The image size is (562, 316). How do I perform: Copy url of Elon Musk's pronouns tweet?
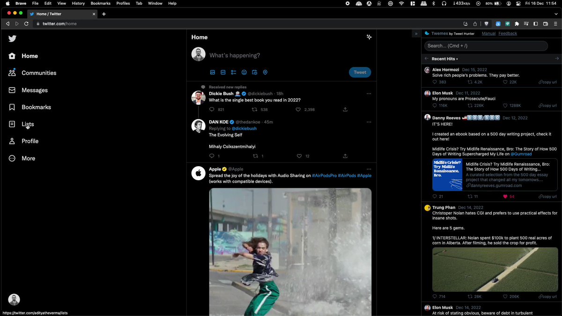(547, 105)
